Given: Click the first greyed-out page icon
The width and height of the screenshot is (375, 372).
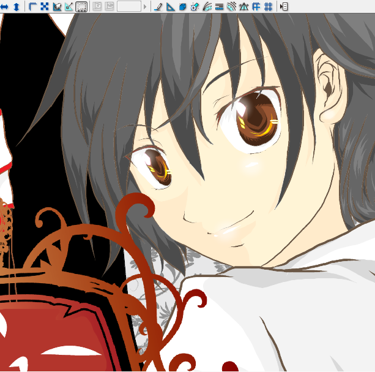Looking at the screenshot, I should (97, 7).
